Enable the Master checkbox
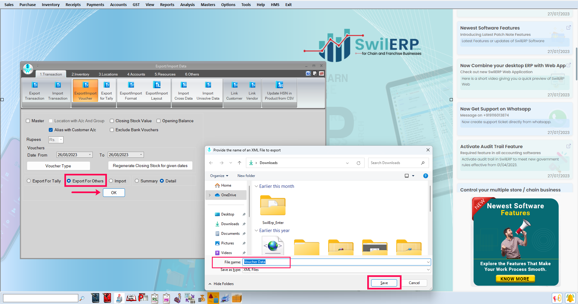This screenshot has height=304, width=578. point(28,121)
